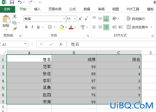Expand fill color palette arrow
Image resolution: width=156 pixels, height=112 pixels.
pos(66,27)
